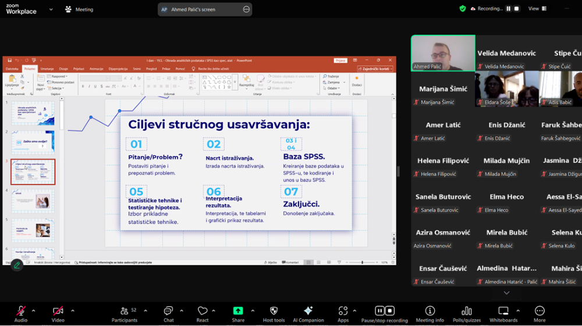Image resolution: width=582 pixels, height=326 pixels.
Task: Click the Italic I button in PowerPoint ribbon
Action: point(89,86)
